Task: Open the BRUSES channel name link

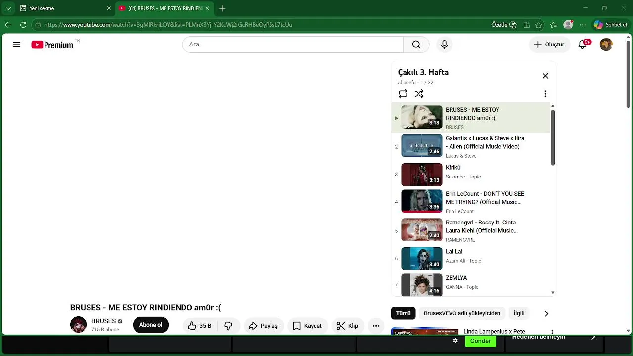Action: pyautogui.click(x=103, y=321)
